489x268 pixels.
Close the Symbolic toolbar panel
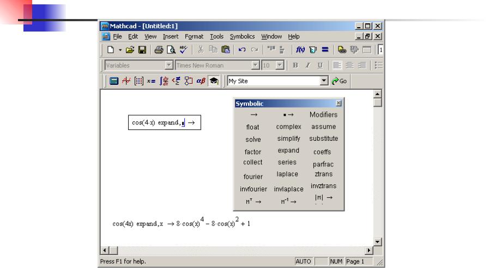coord(339,103)
